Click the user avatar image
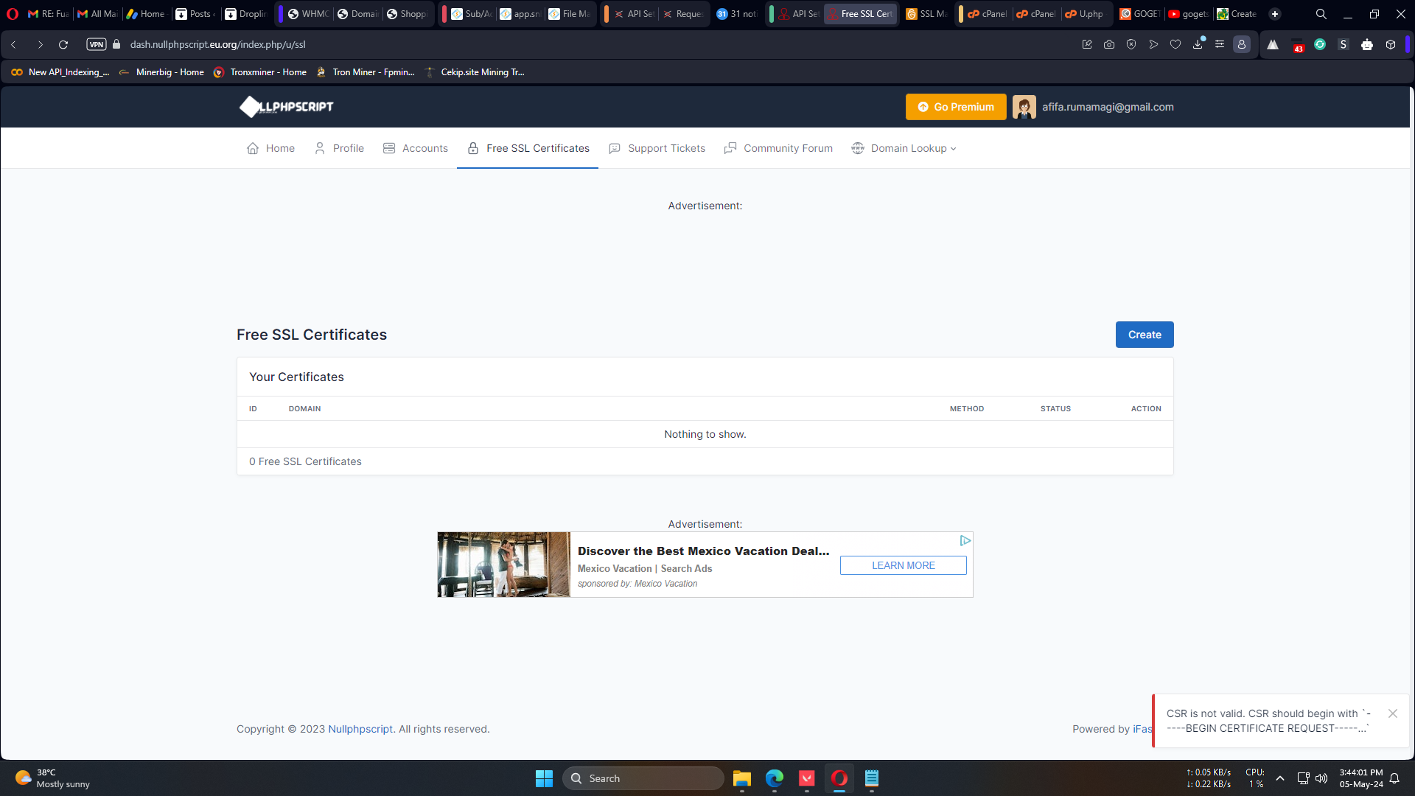This screenshot has height=796, width=1415. tap(1024, 107)
